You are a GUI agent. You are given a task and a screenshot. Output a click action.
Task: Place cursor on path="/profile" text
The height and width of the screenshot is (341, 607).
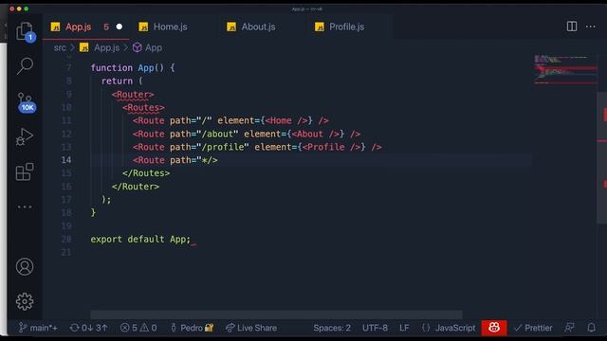coord(210,147)
